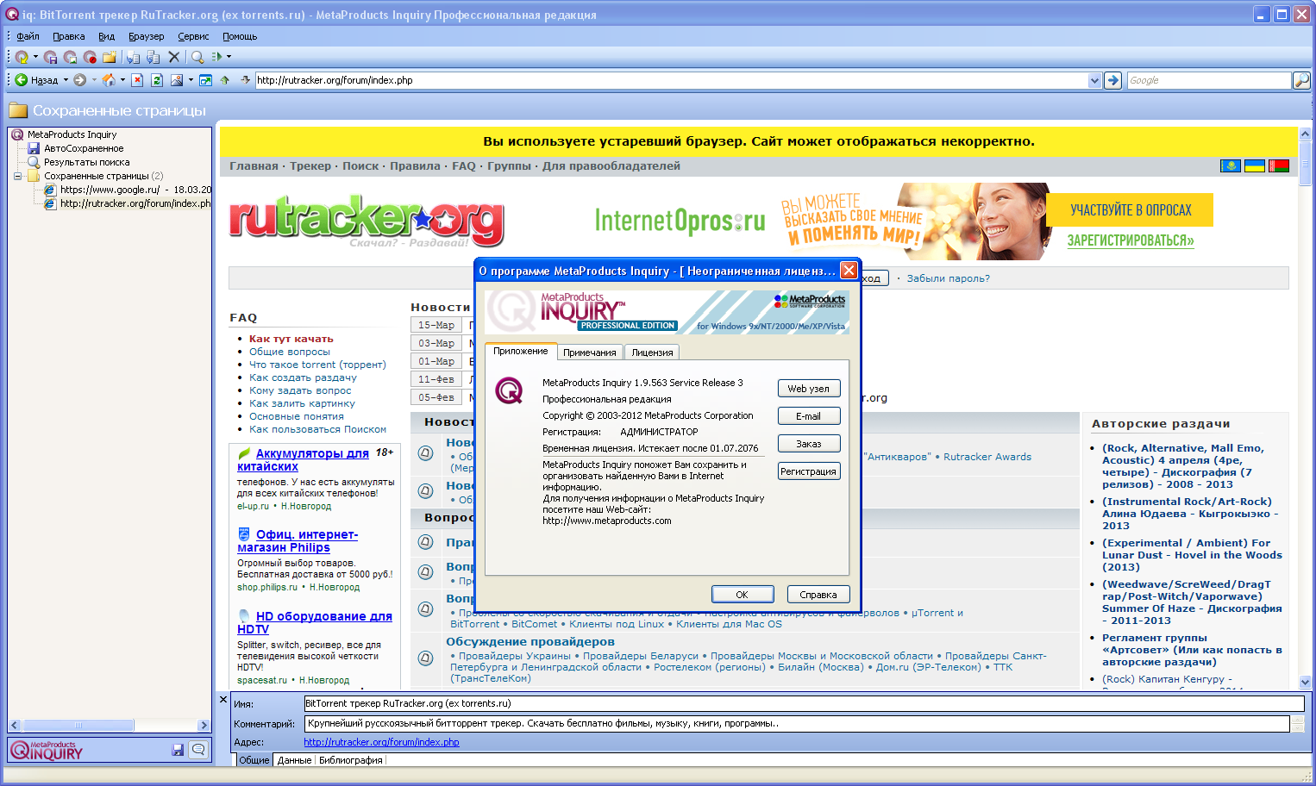Viewport: 1316px width, 786px height.
Task: Click the Web узел button
Action: pos(808,389)
